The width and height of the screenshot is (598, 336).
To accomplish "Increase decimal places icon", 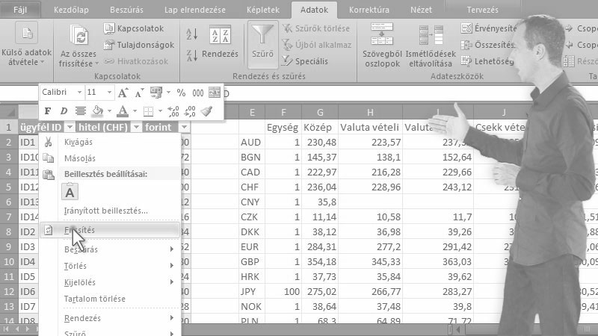I will click(x=173, y=111).
